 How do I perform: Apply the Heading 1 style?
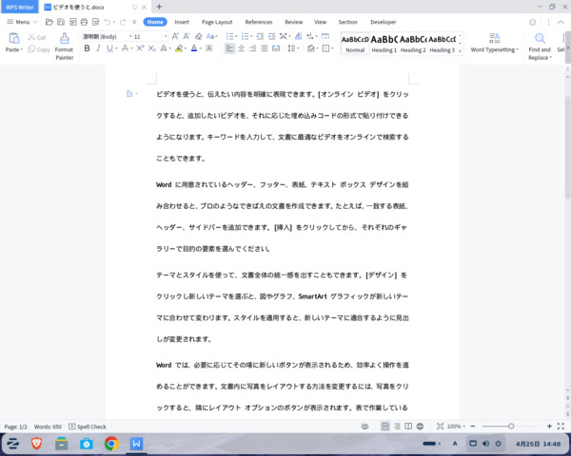(x=384, y=44)
